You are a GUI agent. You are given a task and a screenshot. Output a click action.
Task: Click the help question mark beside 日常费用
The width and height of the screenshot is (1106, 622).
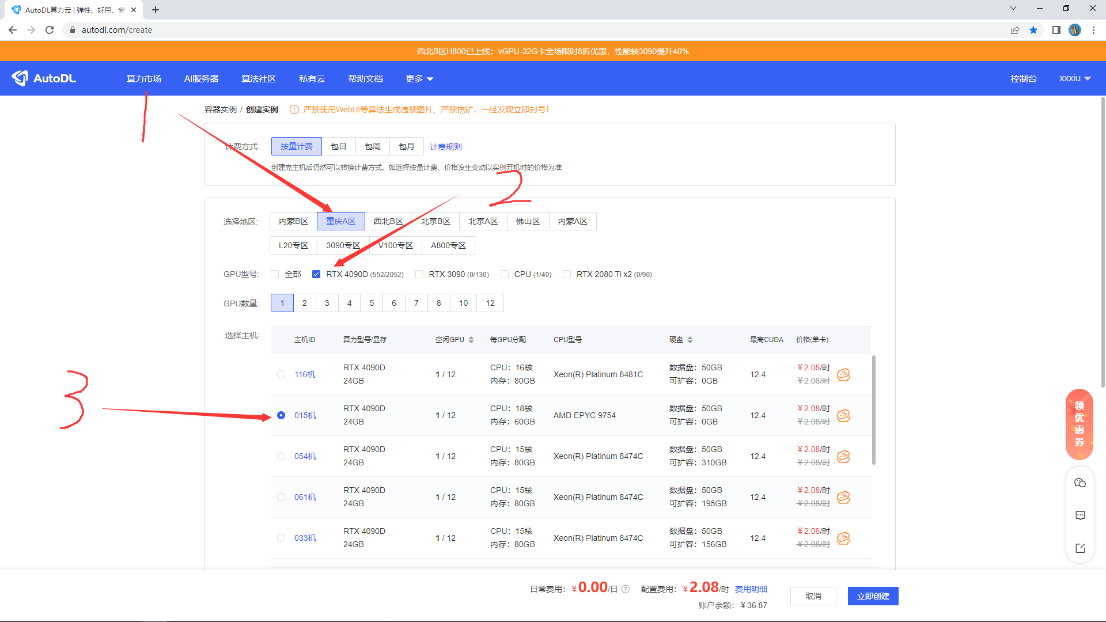[626, 589]
